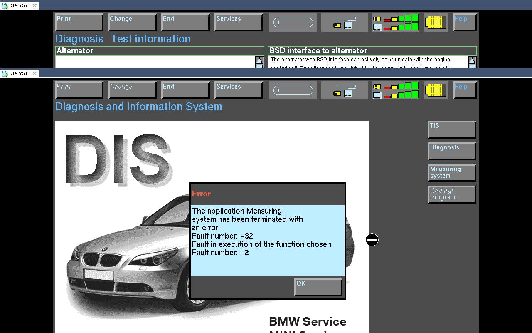Click scroll up arrow in BSD interface panel
The height and width of the screenshot is (333, 532).
pos(472,61)
